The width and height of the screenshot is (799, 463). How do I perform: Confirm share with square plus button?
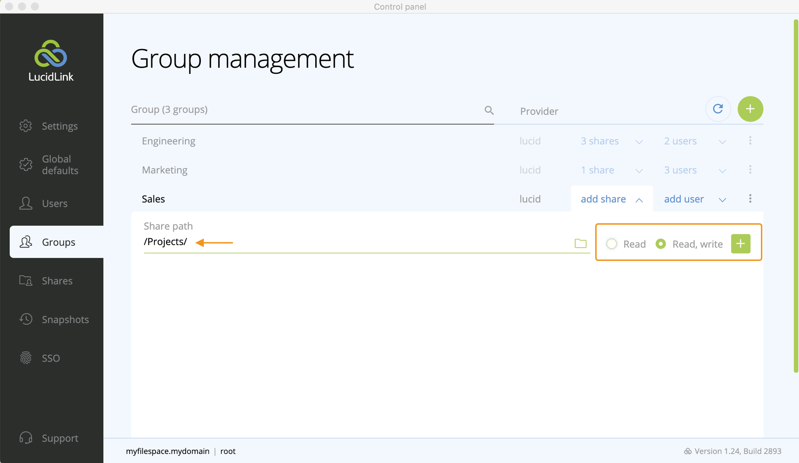click(x=740, y=244)
